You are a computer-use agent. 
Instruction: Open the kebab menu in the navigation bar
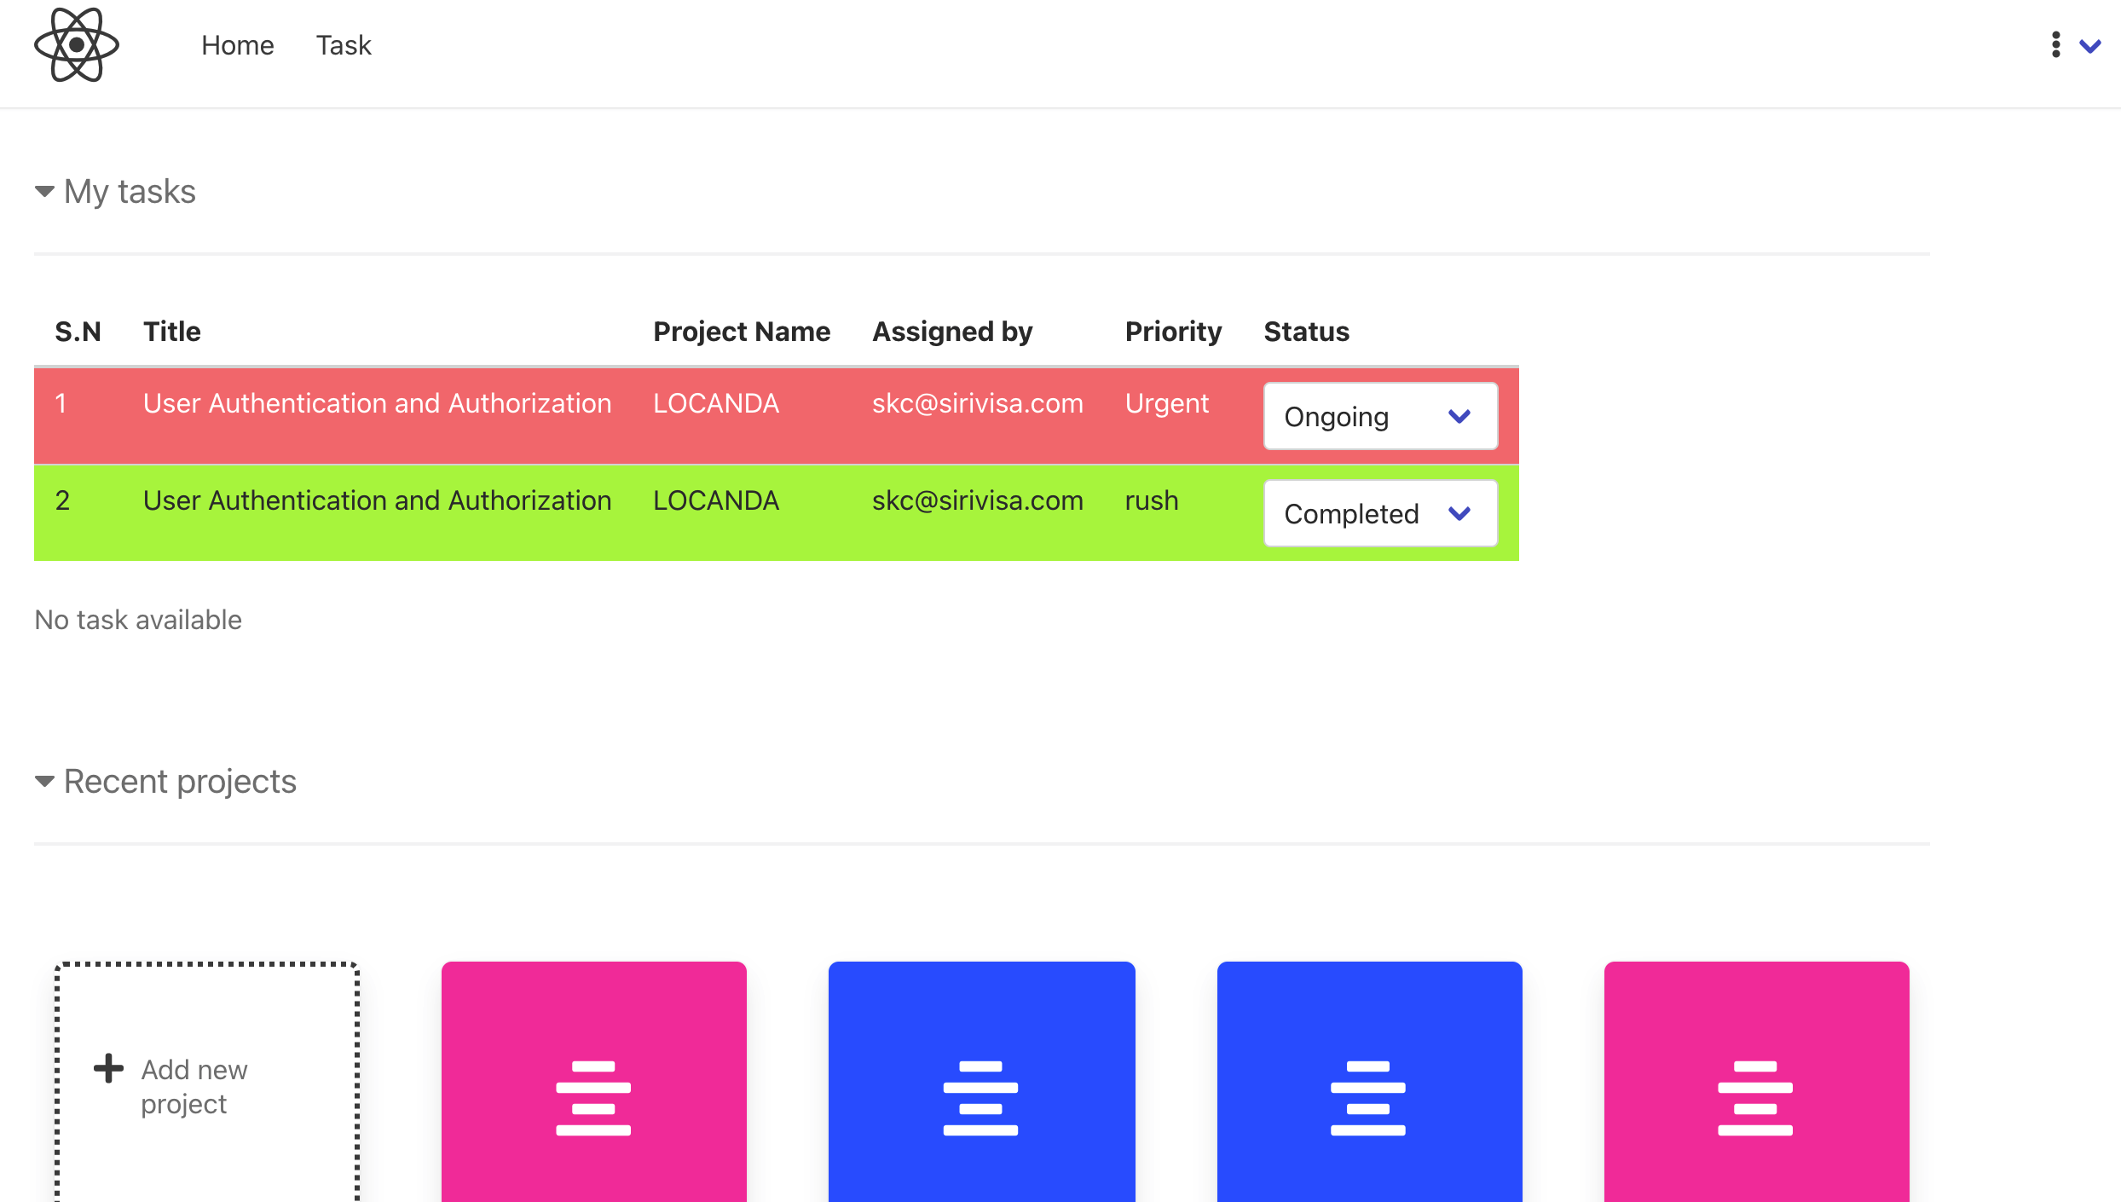click(2055, 45)
